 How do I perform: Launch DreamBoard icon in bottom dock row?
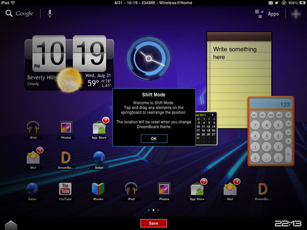coord(263,189)
